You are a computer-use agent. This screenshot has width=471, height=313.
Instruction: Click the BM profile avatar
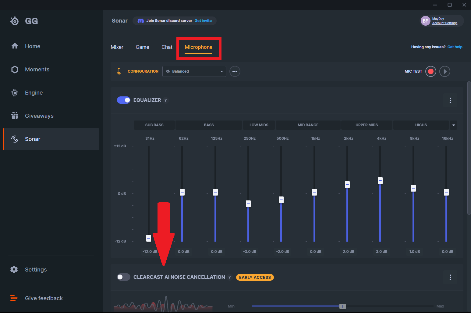[425, 21]
